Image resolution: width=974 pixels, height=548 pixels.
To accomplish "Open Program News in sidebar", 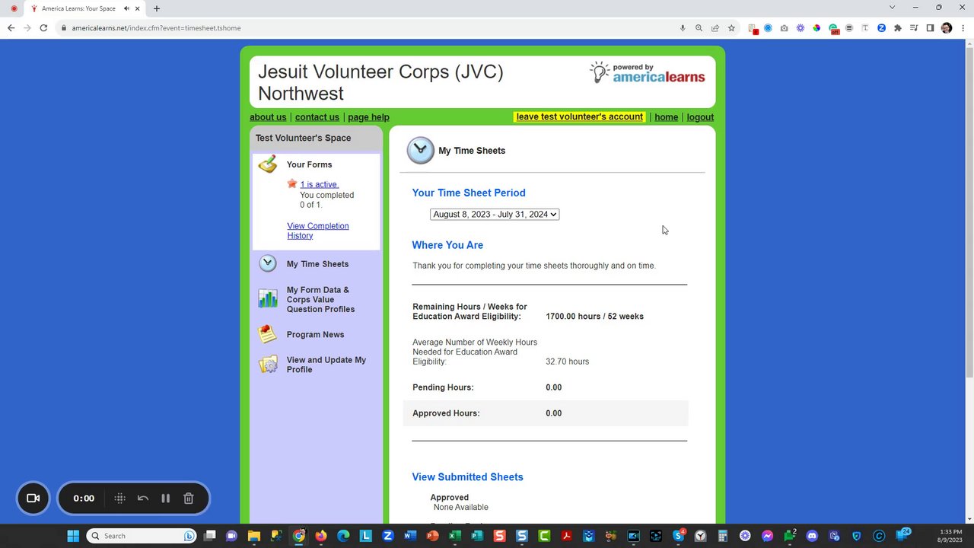I will point(315,335).
